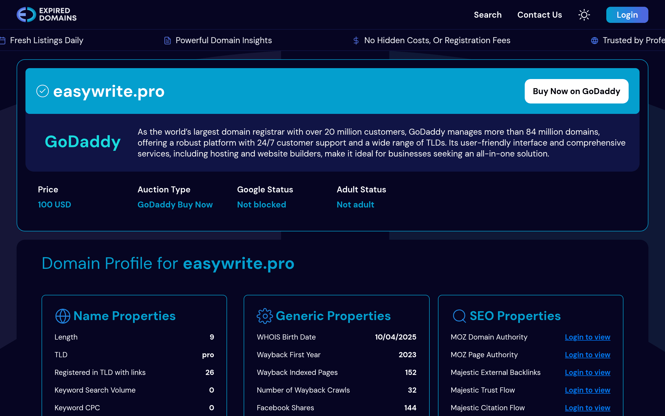The height and width of the screenshot is (416, 665).
Task: Open the Contact Us page
Action: coord(540,15)
